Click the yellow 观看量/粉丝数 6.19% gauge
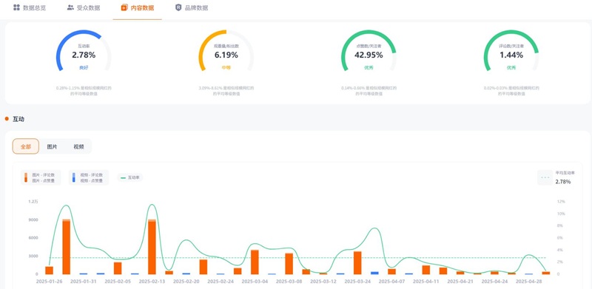Image resolution: width=592 pixels, height=289 pixels. click(226, 50)
